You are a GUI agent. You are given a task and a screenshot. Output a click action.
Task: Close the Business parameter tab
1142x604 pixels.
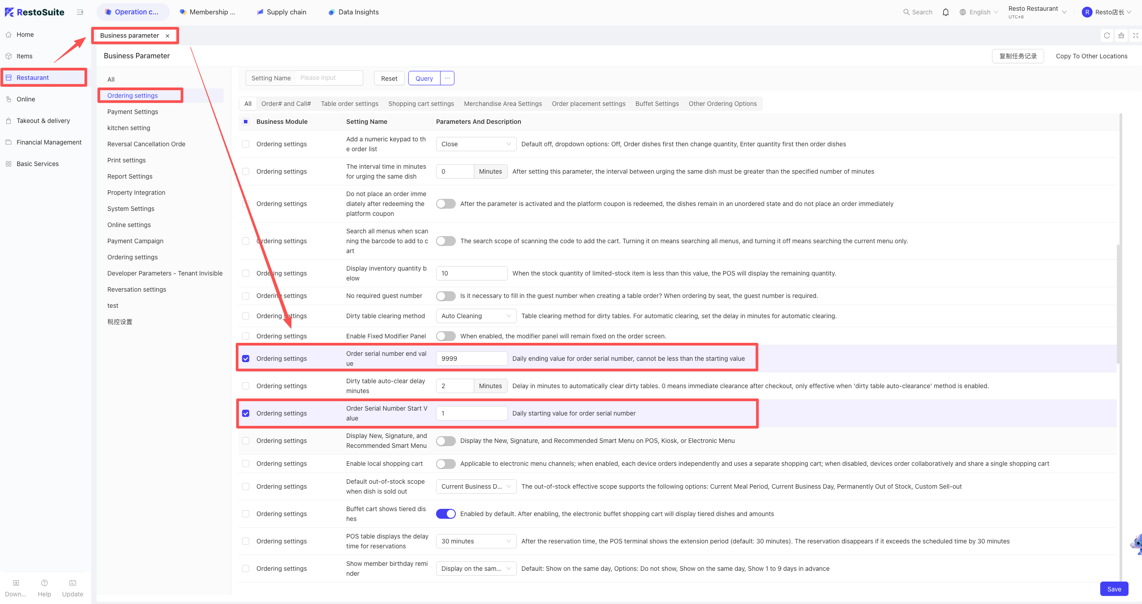(x=168, y=36)
